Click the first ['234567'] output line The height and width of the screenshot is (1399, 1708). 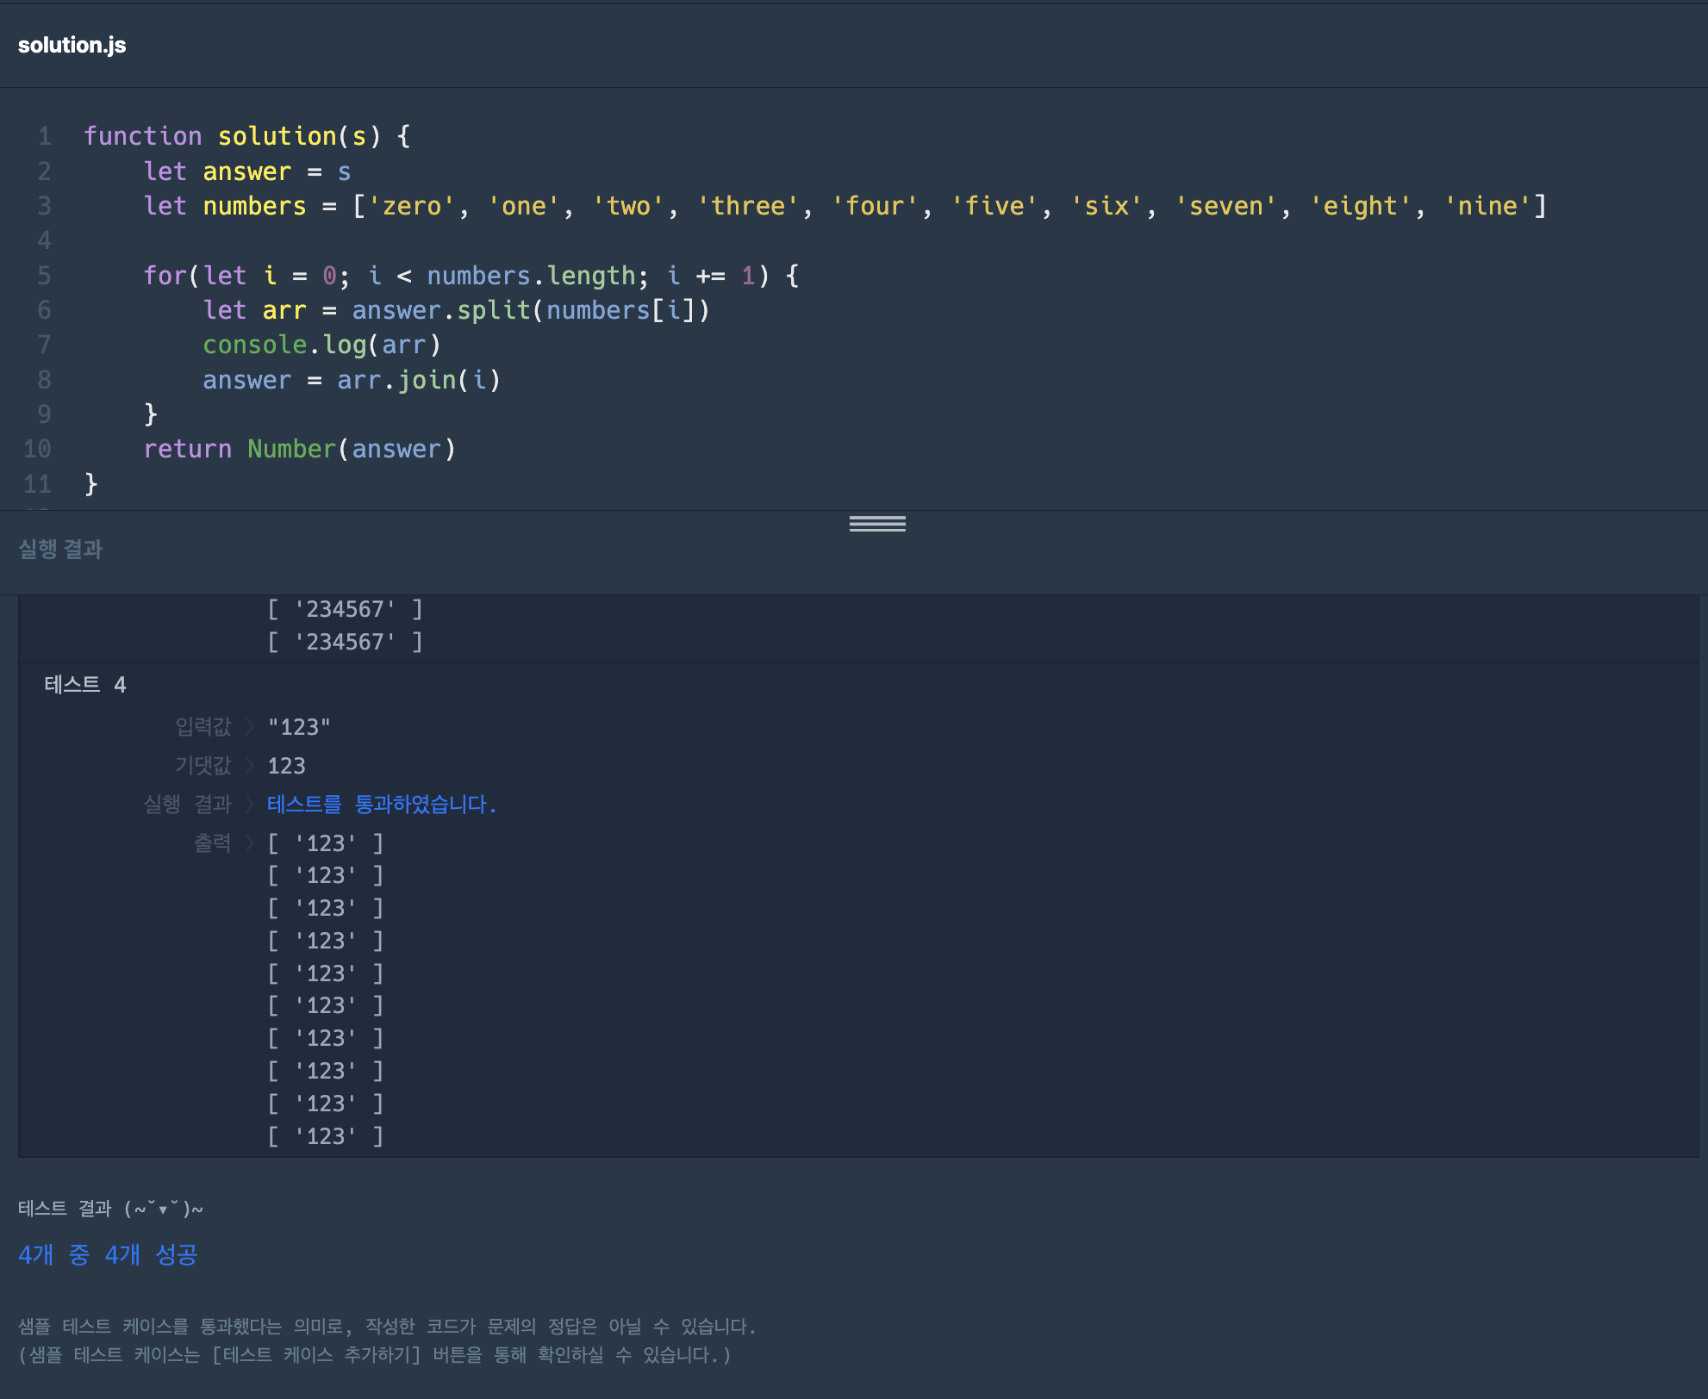pos(344,609)
